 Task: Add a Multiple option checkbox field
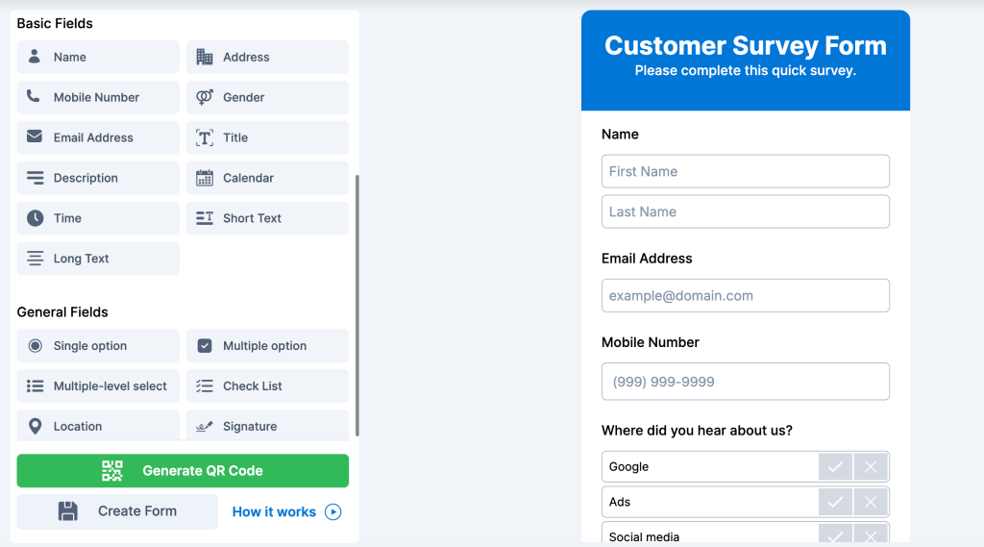pos(267,346)
